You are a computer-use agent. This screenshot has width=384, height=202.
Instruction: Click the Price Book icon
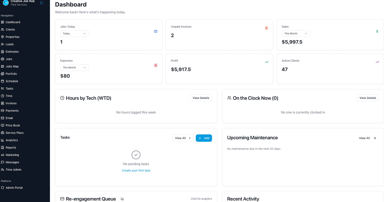tap(3, 125)
